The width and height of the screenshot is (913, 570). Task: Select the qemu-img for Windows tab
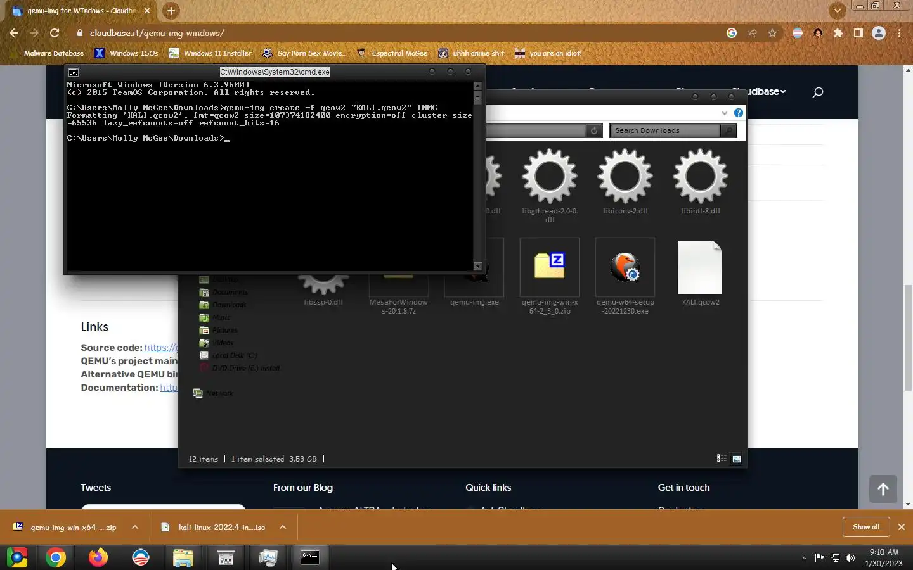tap(82, 11)
